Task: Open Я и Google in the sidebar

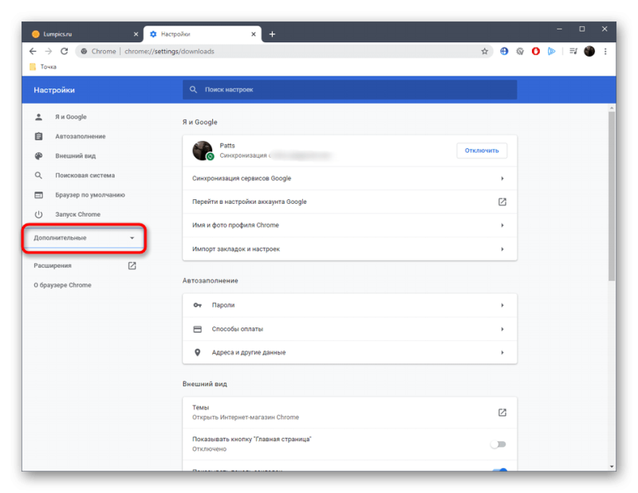Action: point(71,117)
